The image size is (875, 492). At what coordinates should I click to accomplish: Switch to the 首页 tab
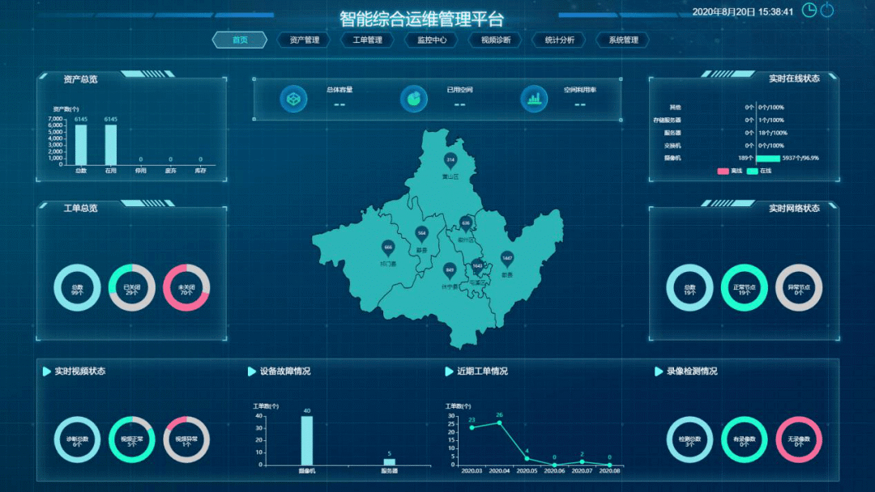(240, 40)
